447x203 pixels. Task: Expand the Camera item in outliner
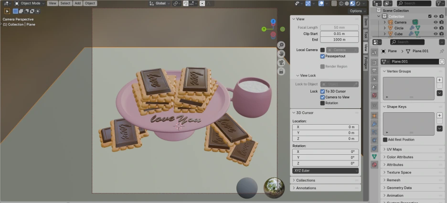384,22
